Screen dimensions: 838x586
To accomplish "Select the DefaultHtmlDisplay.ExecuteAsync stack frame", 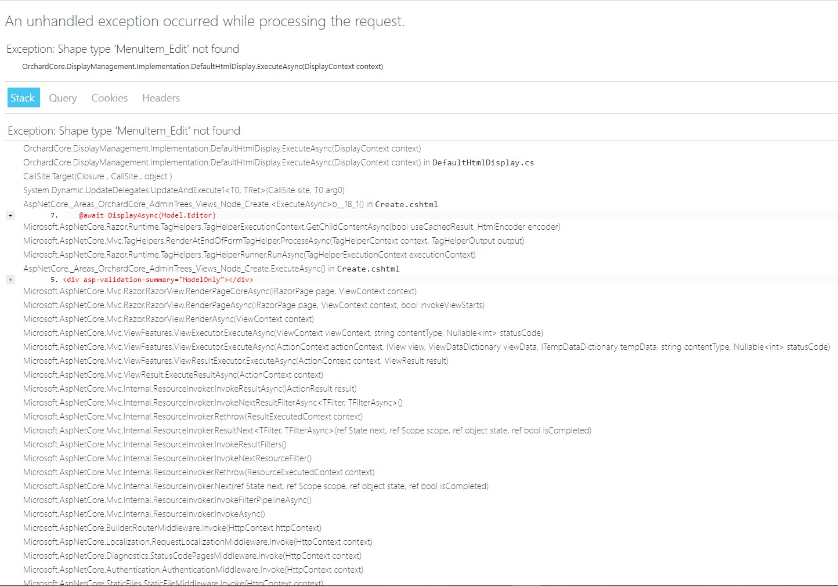I will click(222, 148).
